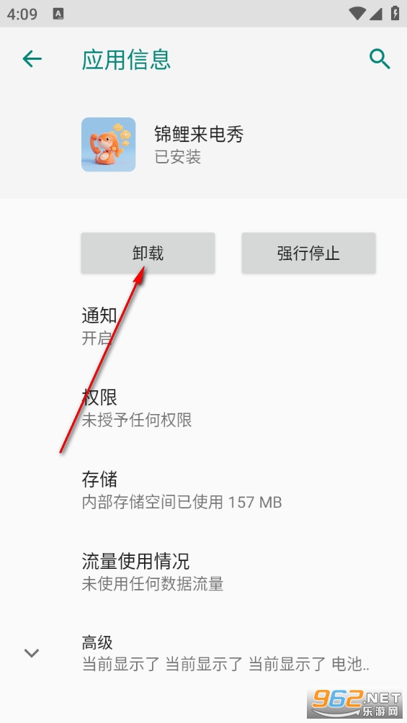Open the 通知 notifications setting
Image resolution: width=407 pixels, height=723 pixels.
pos(203,327)
